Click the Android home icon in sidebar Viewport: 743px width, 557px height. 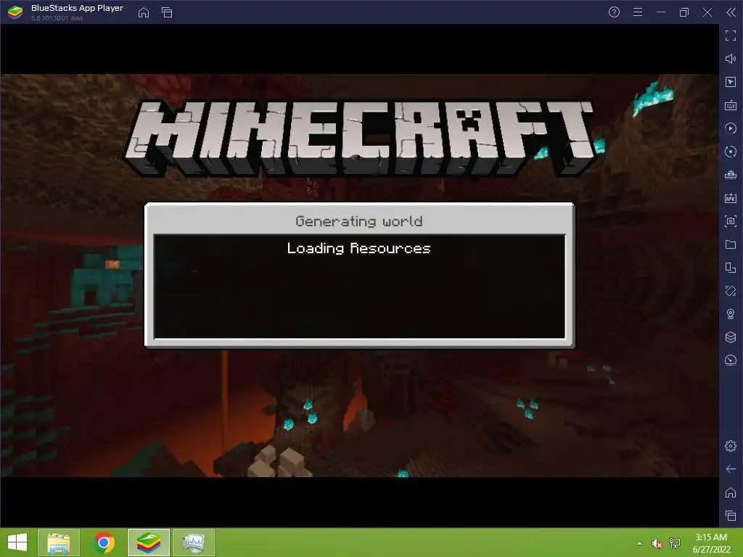coord(730,492)
